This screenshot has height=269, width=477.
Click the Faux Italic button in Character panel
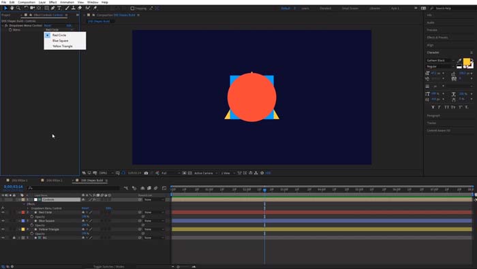[x=440, y=108]
